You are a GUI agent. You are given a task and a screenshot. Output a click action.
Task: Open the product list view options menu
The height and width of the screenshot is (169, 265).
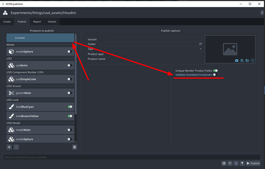pyautogui.click(x=75, y=147)
